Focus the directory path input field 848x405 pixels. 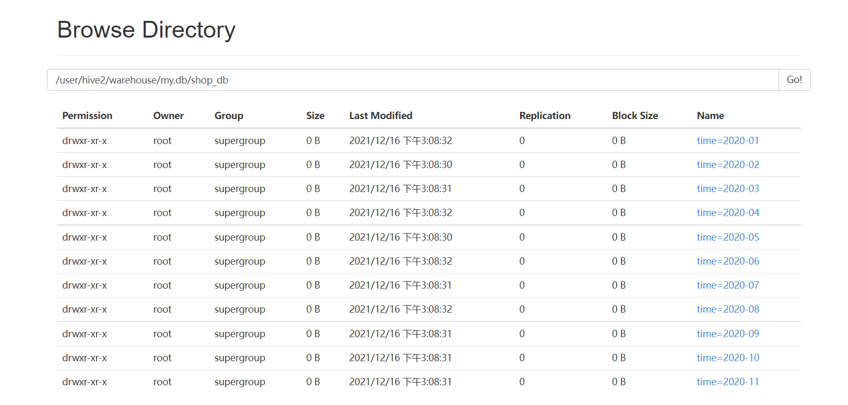coord(413,80)
